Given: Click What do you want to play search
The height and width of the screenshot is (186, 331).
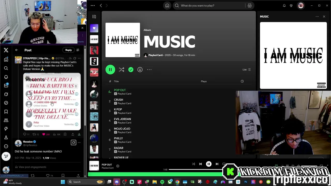Looking at the screenshot, I should click(x=209, y=5).
